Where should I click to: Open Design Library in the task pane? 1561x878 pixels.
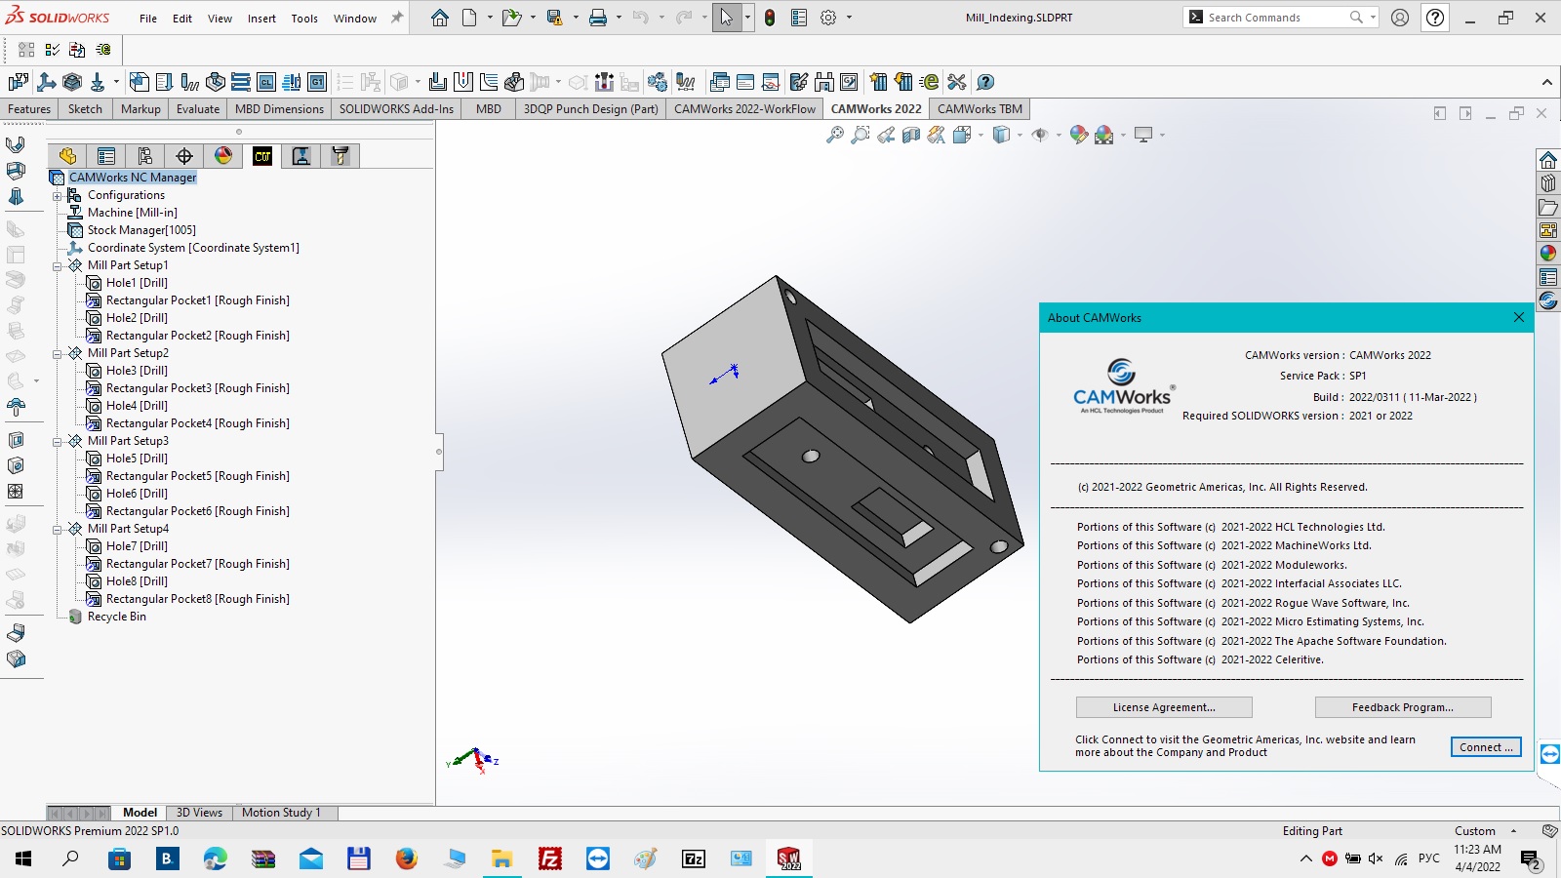pos(1548,183)
